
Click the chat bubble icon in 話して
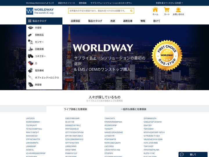pyautogui.click(x=182, y=154)
